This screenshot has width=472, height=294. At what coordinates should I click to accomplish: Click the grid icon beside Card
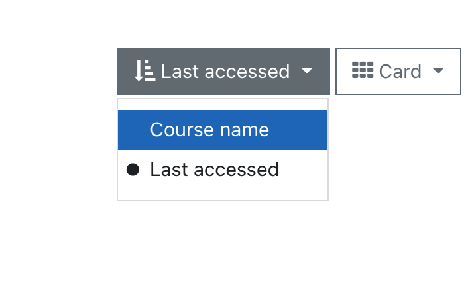click(363, 70)
